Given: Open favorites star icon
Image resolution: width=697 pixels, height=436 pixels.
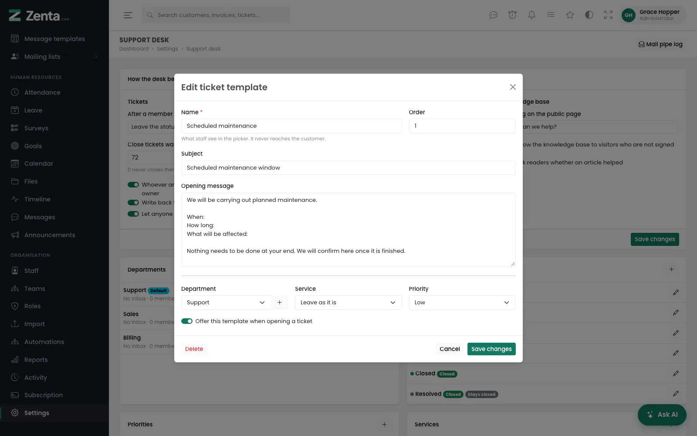Looking at the screenshot, I should point(570,15).
